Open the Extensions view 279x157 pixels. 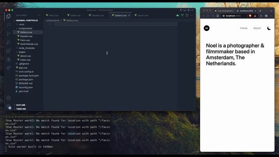pyautogui.click(x=8, y=51)
